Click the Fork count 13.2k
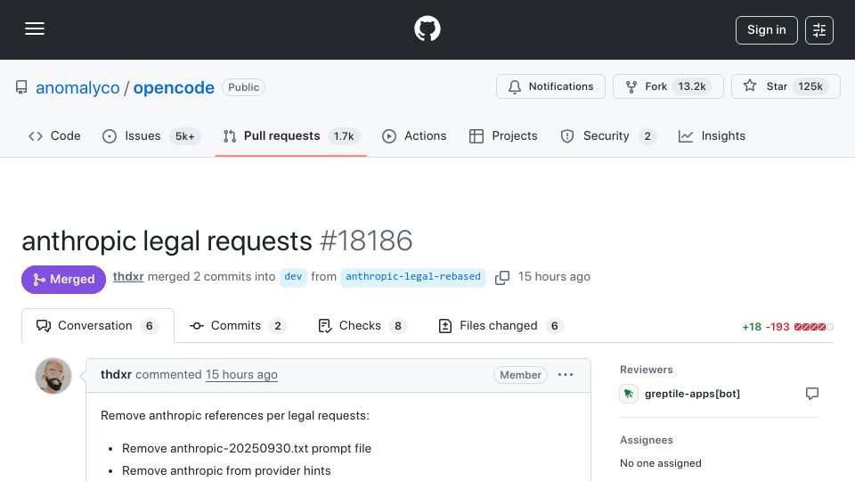 [692, 86]
